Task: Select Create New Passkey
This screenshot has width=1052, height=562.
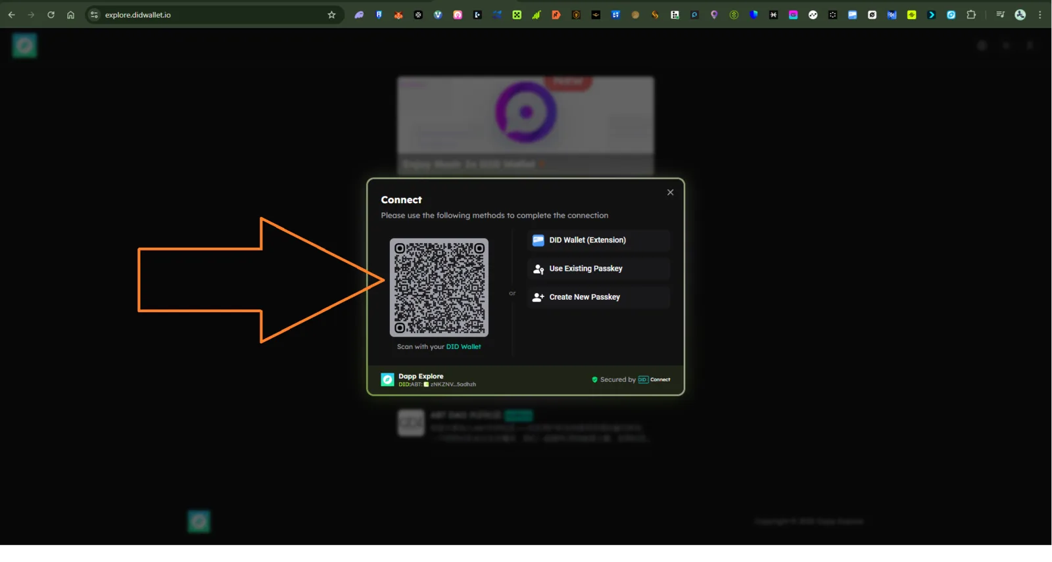Action: [598, 297]
